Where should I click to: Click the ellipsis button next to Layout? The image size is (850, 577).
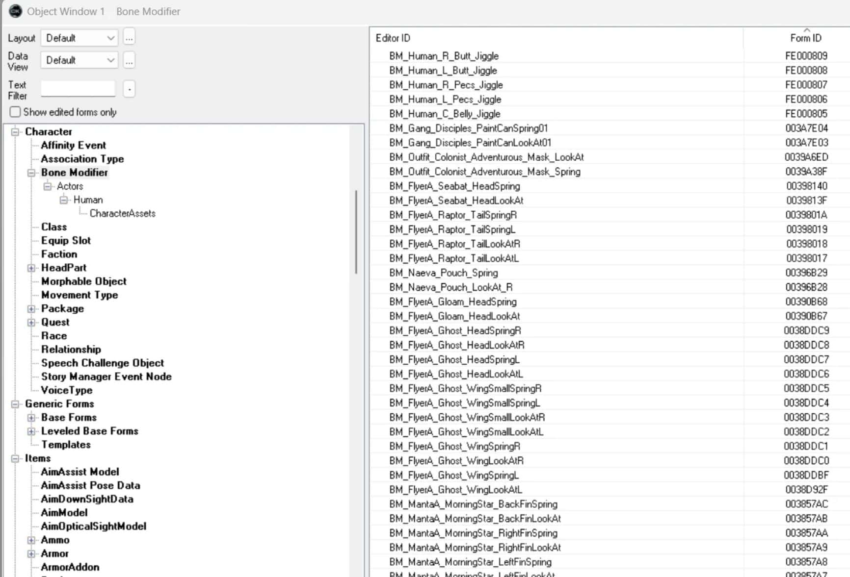[129, 38]
